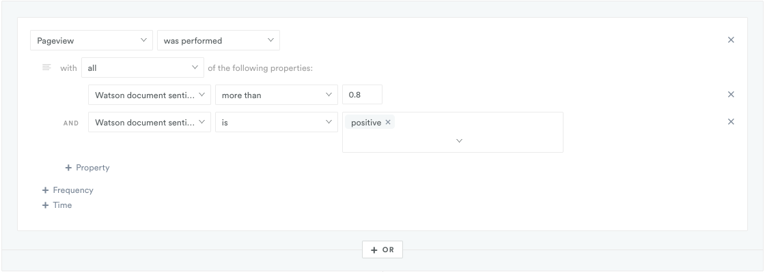Remove the Pageview event condition
Viewport: 765px width, 272px height.
(x=731, y=40)
